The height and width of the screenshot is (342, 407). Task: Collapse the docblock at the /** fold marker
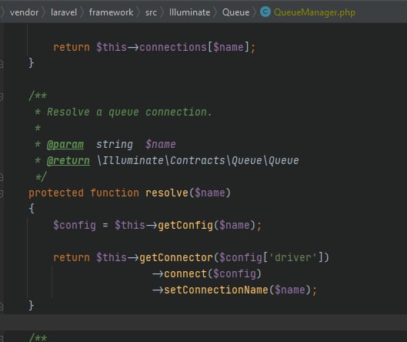pos(1,96)
